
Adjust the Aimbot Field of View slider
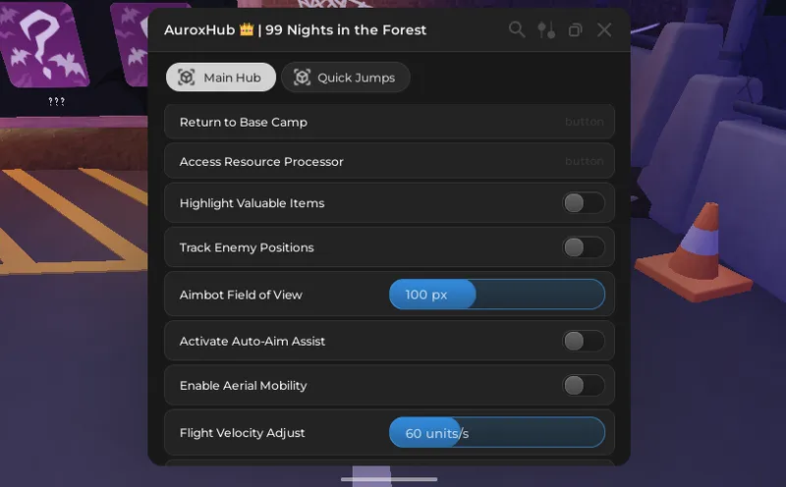496,295
